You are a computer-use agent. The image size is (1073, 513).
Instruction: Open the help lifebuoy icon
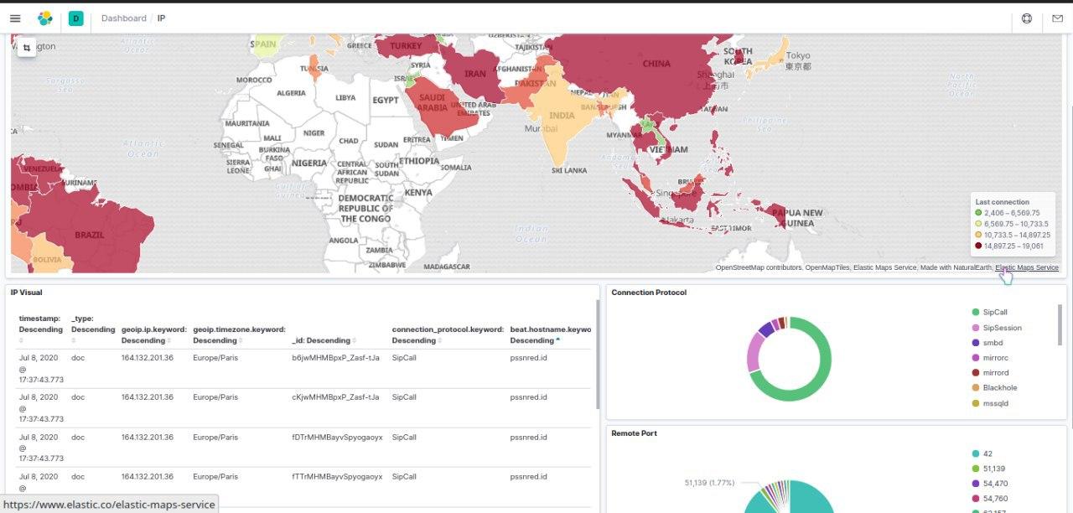pyautogui.click(x=1027, y=18)
